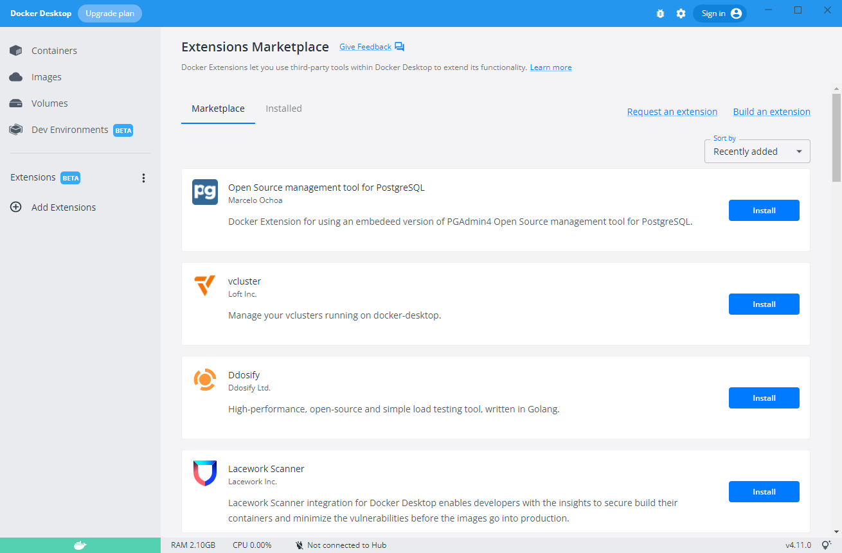This screenshot has width=842, height=553.
Task: Click the v4.11.0 version label
Action: 798,545
